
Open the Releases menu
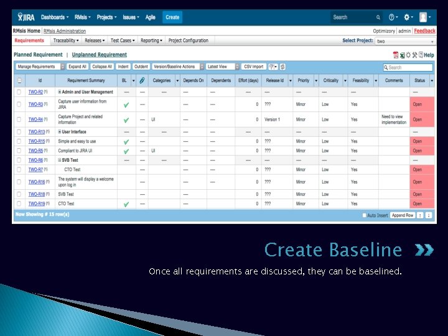coord(95,40)
